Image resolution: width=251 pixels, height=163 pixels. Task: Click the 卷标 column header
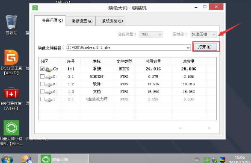[x=97, y=61]
